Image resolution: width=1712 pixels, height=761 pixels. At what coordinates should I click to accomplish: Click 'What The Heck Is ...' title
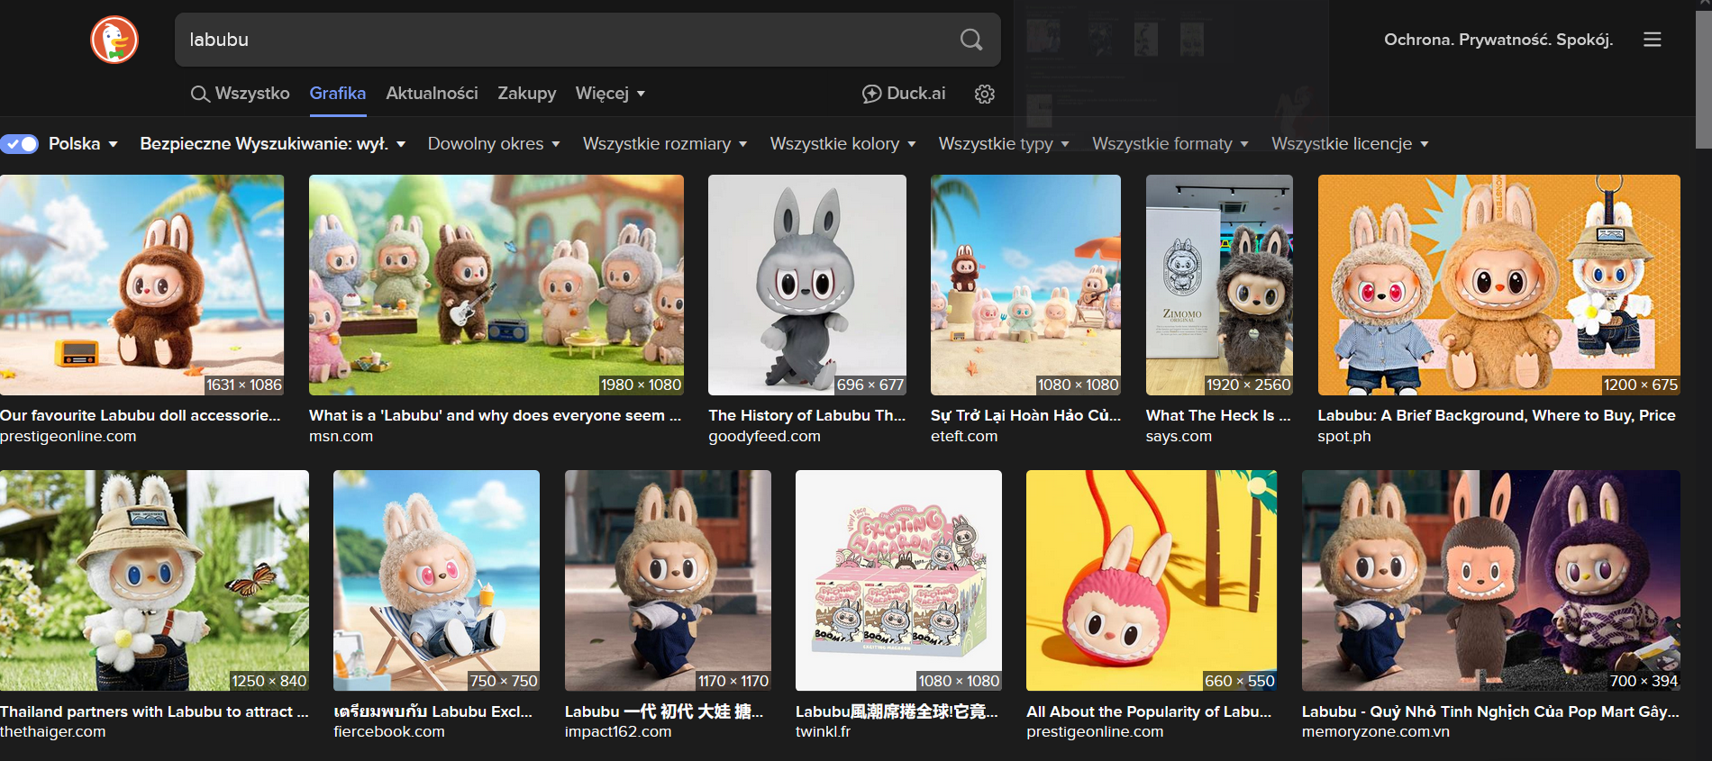coord(1218,415)
